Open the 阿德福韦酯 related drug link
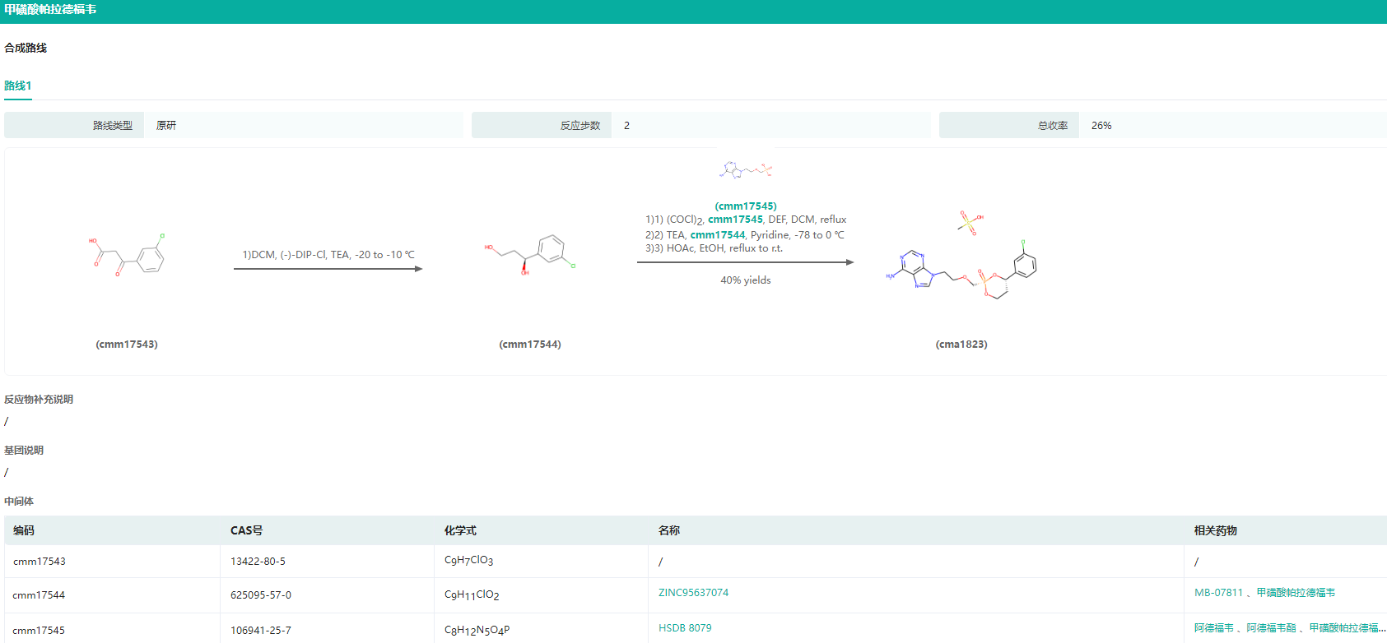 [1271, 628]
